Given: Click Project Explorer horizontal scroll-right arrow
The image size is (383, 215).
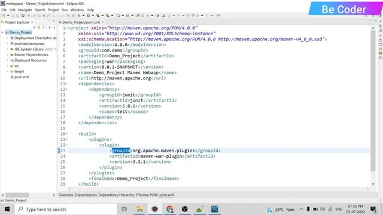Looking at the screenshot, I should tap(54, 195).
